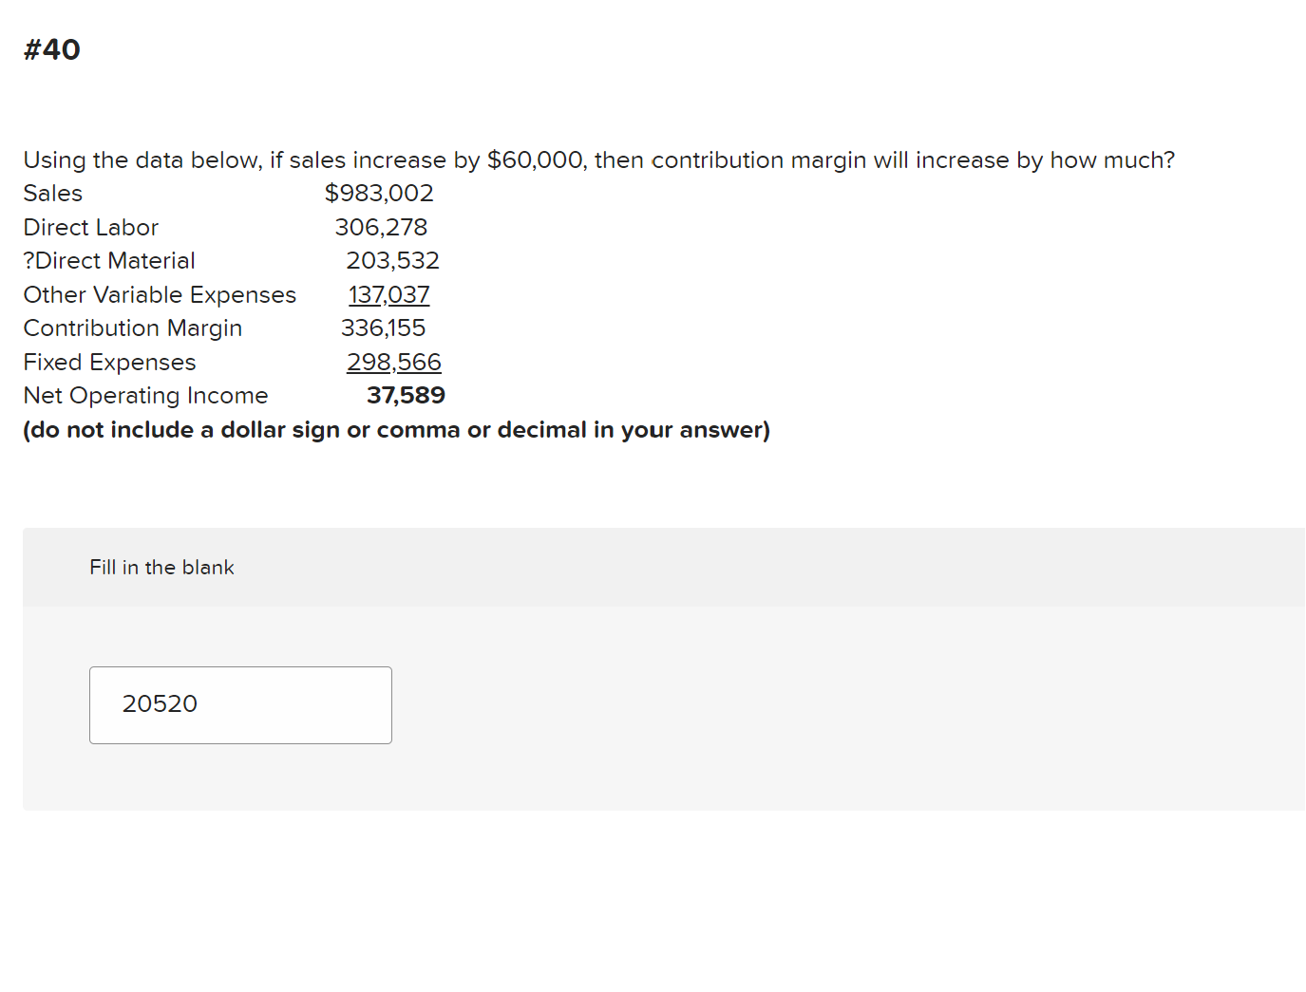Select the Fixed Expenses row label

(109, 362)
